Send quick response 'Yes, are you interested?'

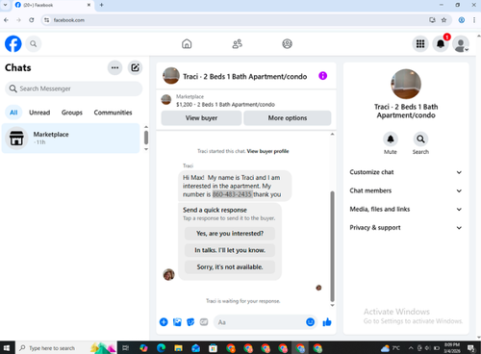pyautogui.click(x=230, y=234)
